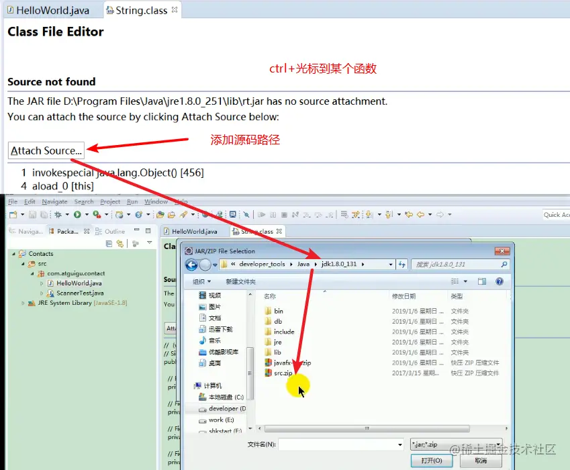The width and height of the screenshot is (570, 470).
Task: Click the Collapse All icon in Package Explorer
Action: click(109, 244)
